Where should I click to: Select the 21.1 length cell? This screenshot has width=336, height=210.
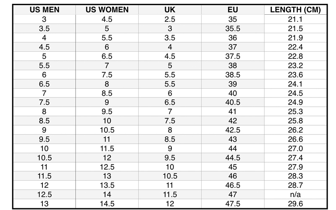295,19
